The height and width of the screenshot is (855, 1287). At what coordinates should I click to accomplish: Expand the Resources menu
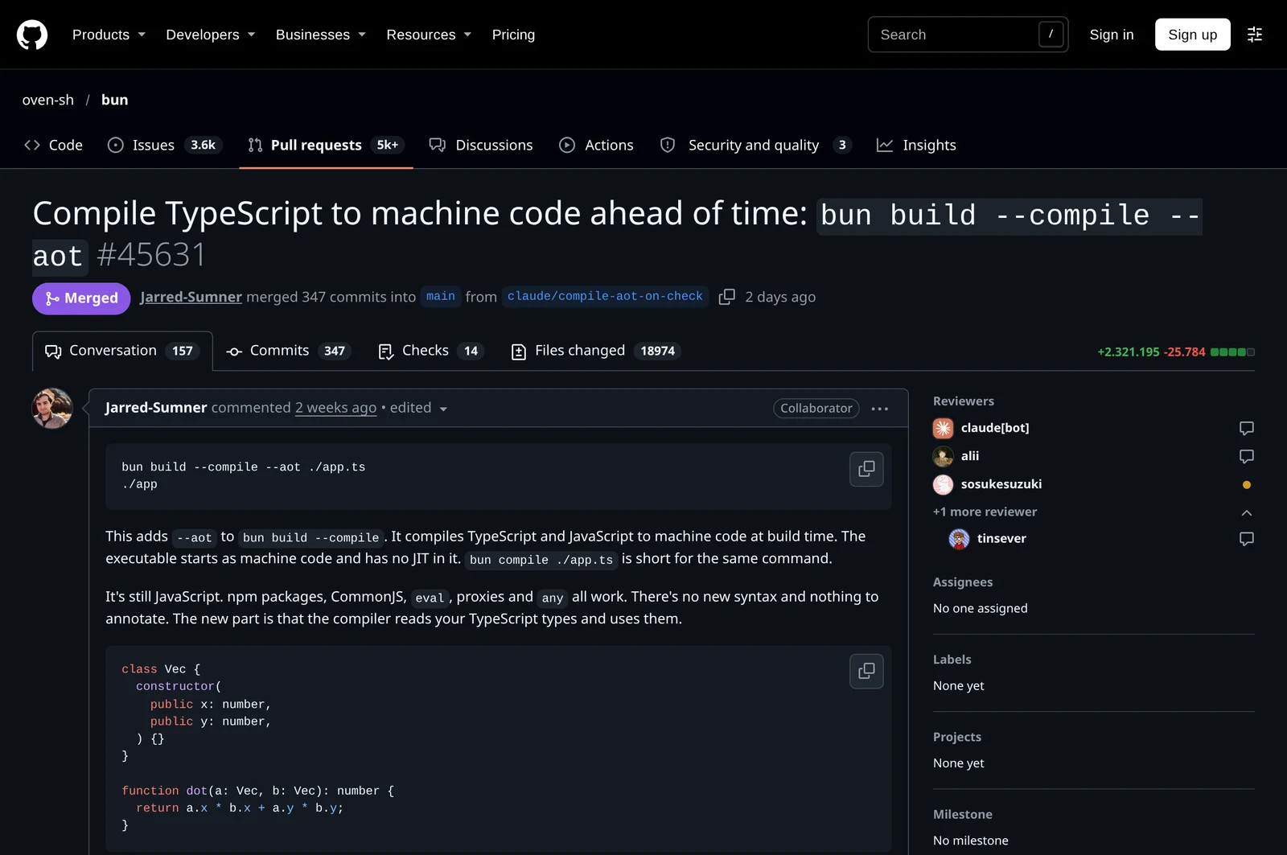click(x=429, y=35)
